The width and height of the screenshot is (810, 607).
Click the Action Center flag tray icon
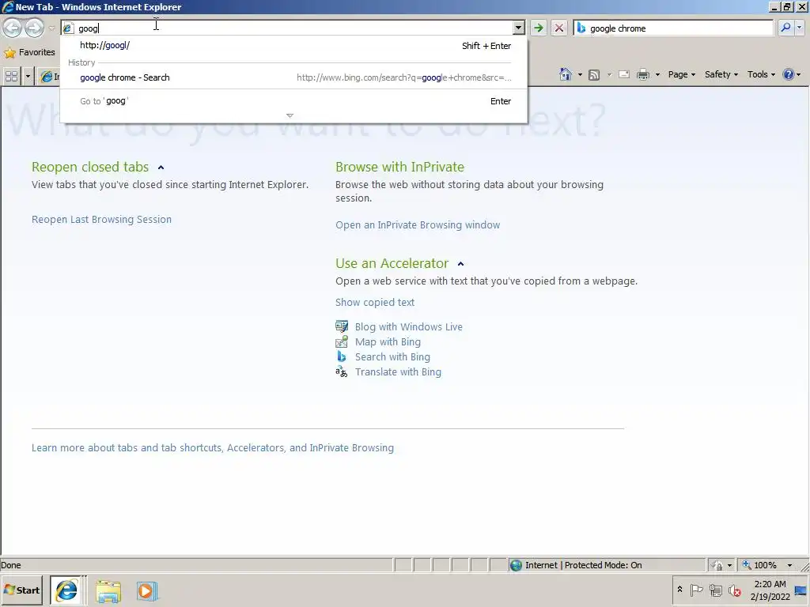point(696,590)
